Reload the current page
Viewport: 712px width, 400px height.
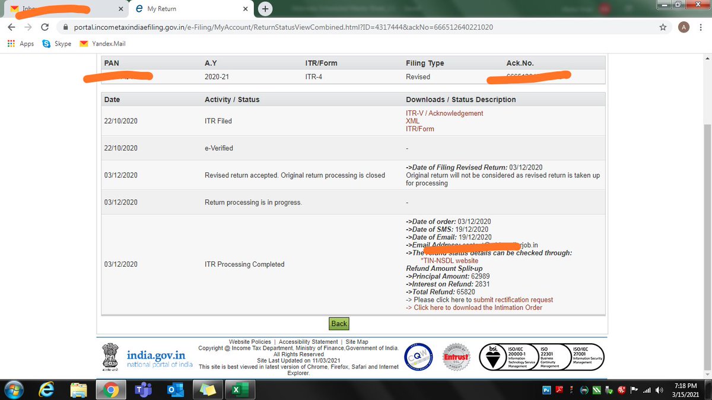point(44,27)
